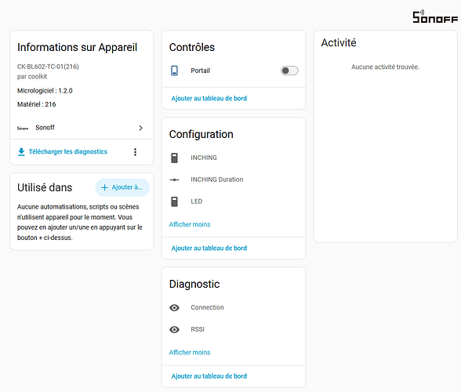Viewport: 461px width, 392px height.
Task: Download diagnostics with Télécharger les diagnostics
Action: 68,152
